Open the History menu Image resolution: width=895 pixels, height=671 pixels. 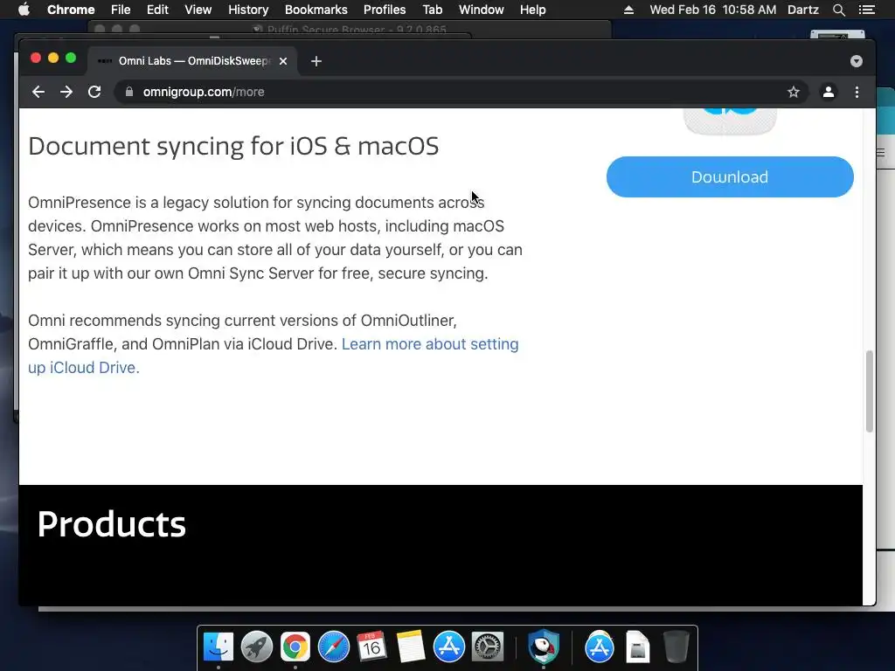[x=248, y=10]
